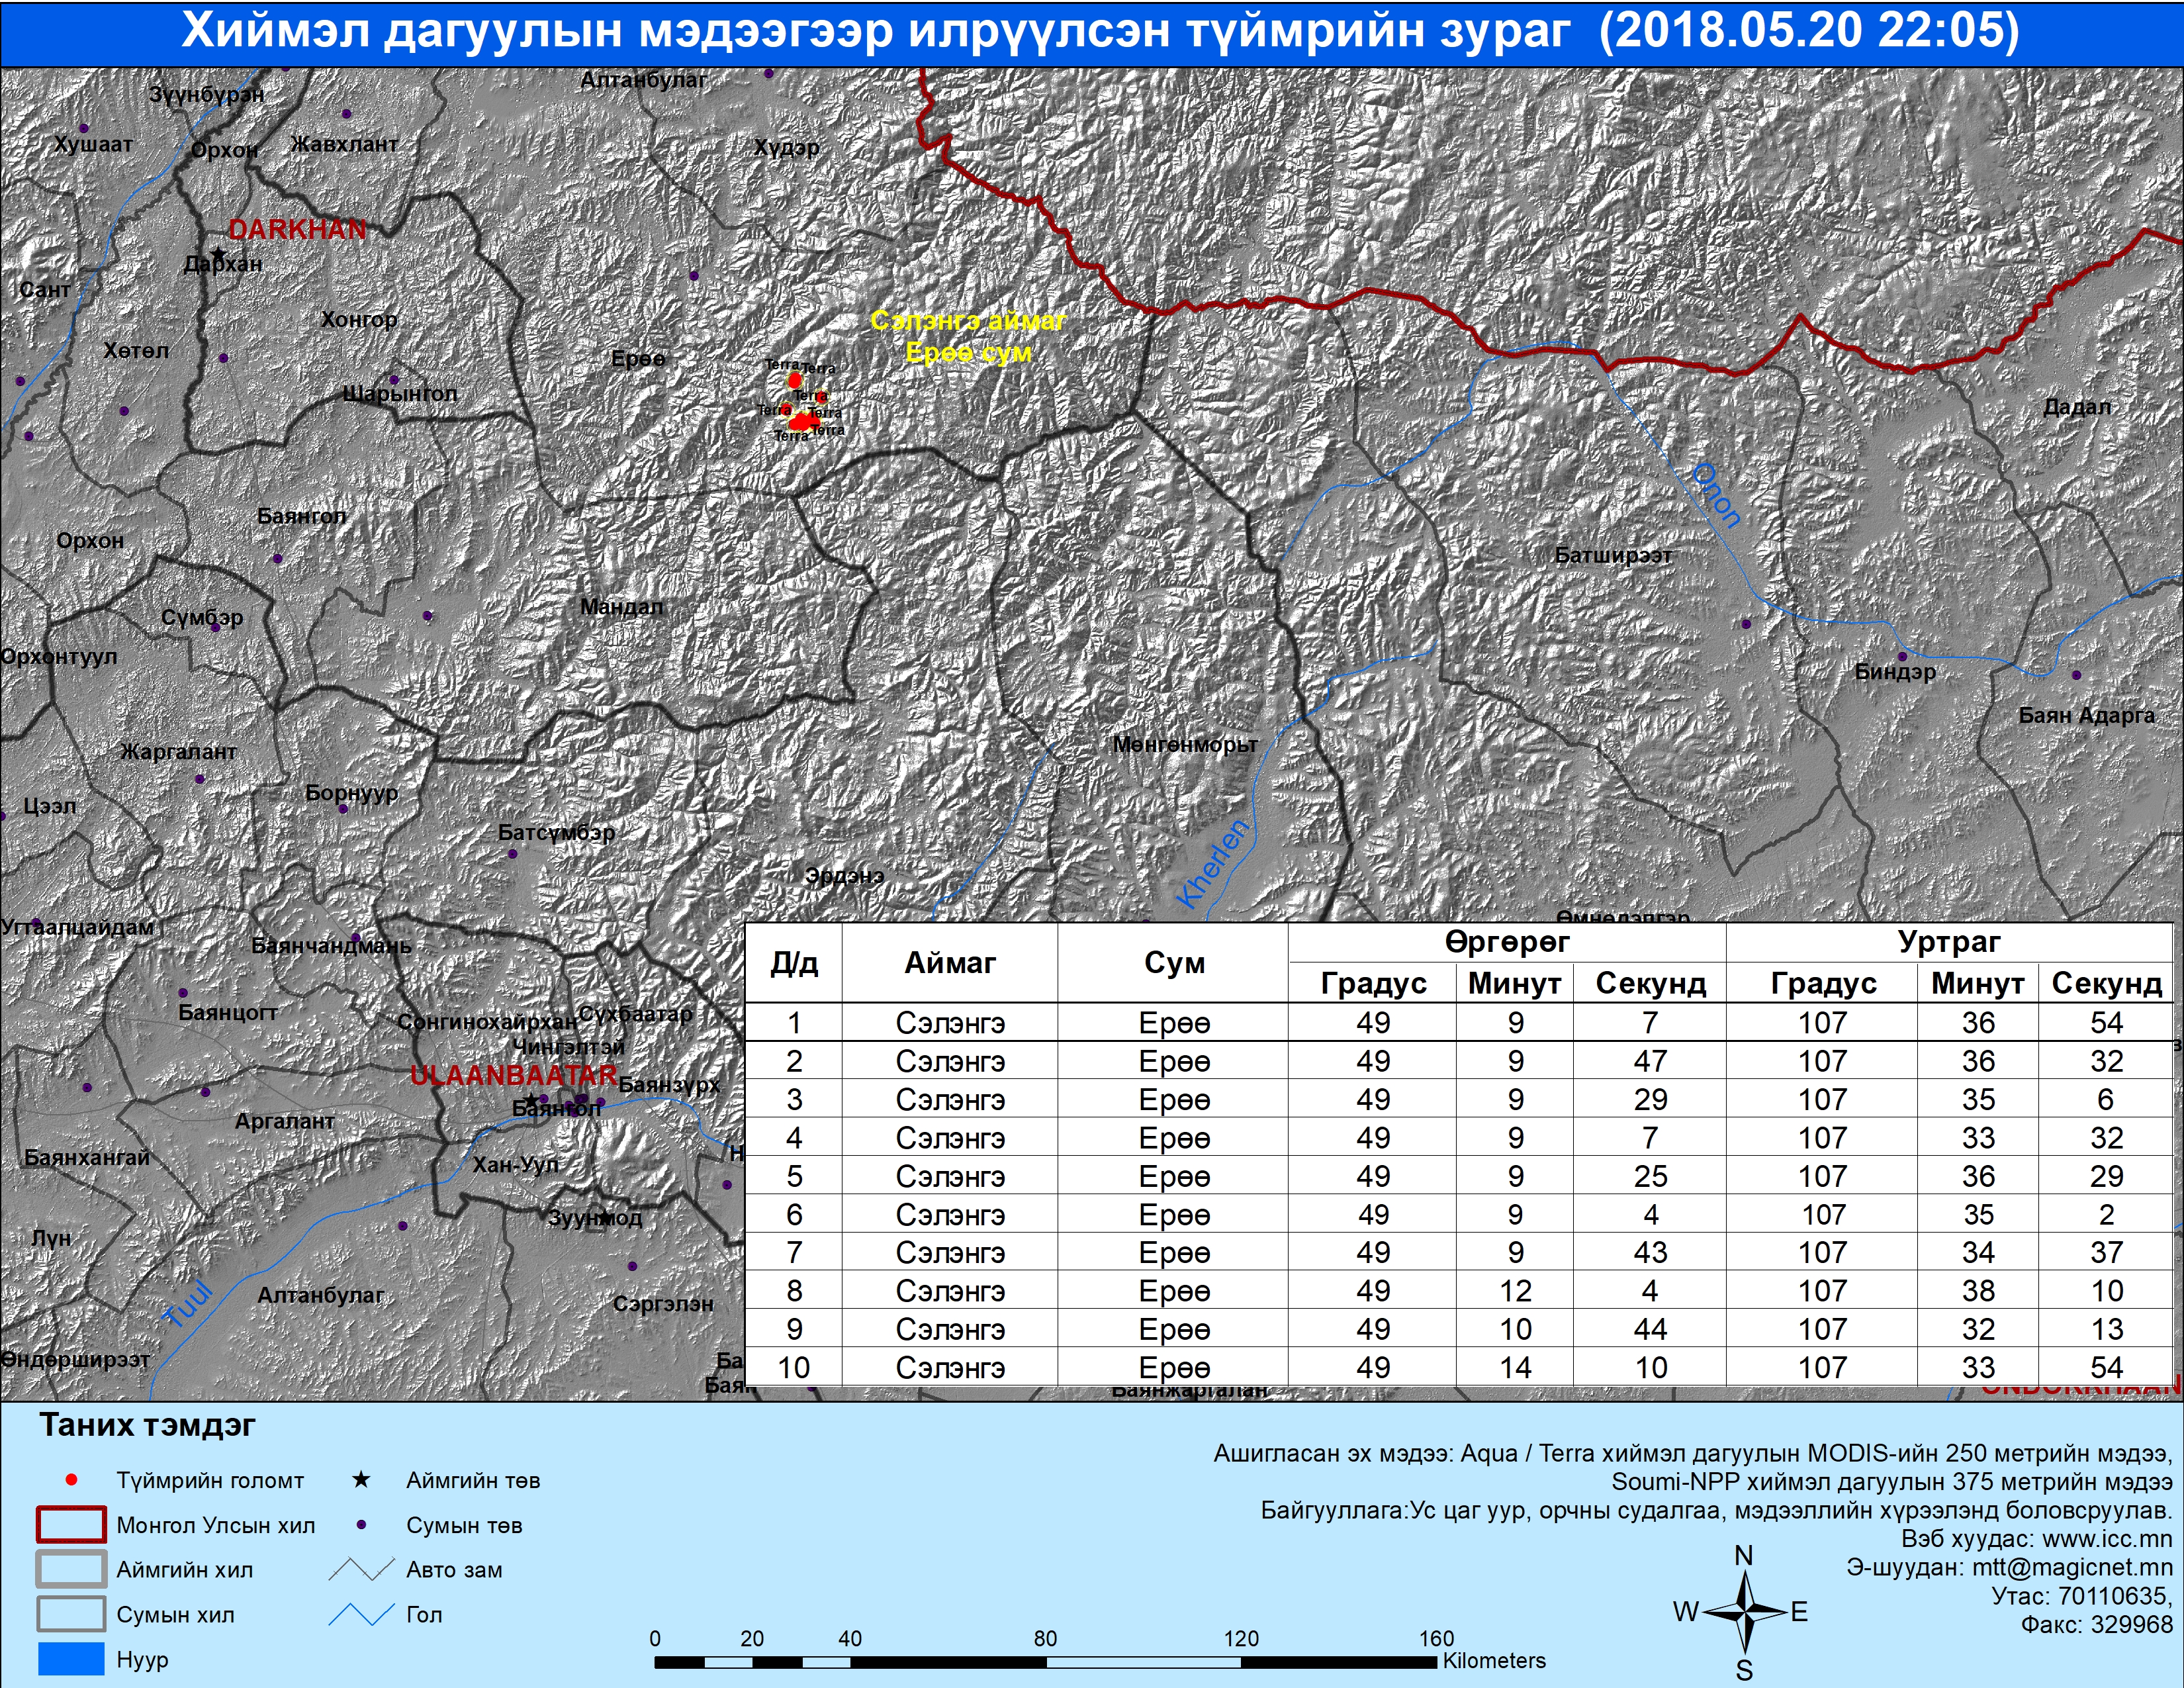Click latitude minute value 14 in row 10

1515,1368
